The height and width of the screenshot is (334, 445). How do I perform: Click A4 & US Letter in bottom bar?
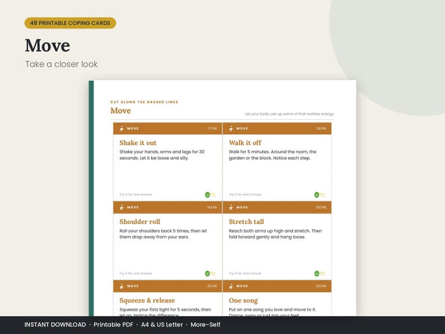pos(162,324)
